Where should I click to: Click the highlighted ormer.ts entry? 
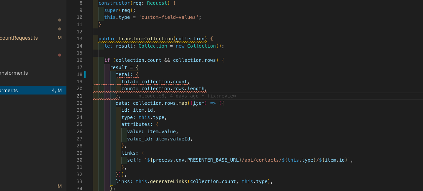[10, 90]
